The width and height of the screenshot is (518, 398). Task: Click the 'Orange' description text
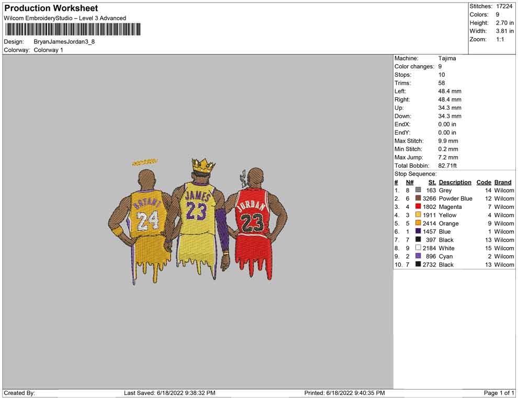[x=448, y=223]
